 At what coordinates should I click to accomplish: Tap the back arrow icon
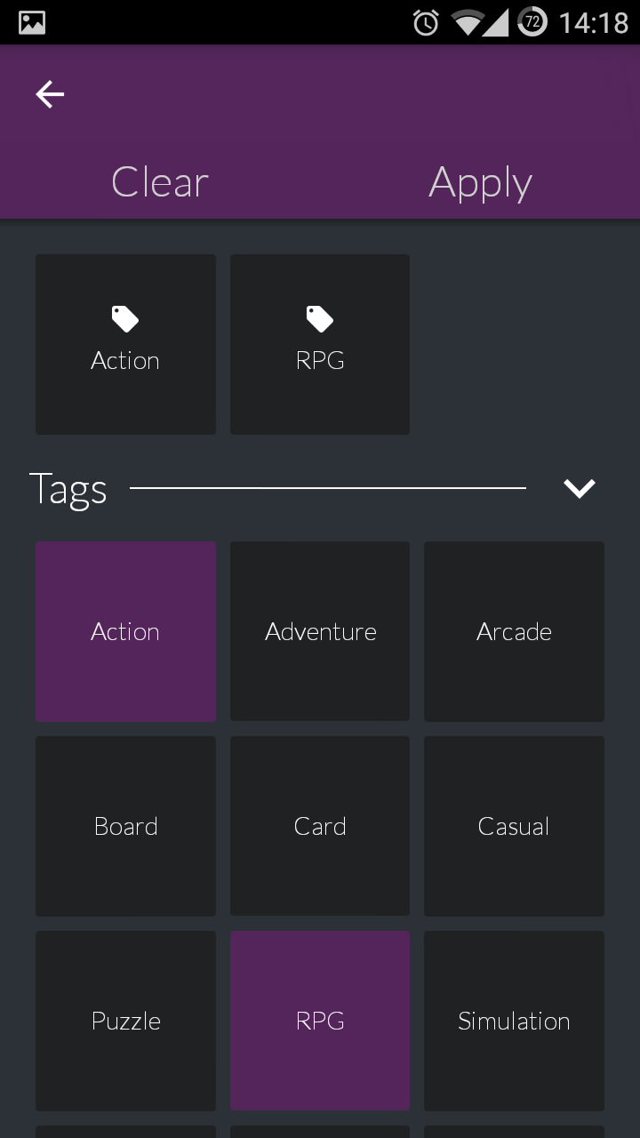click(50, 94)
